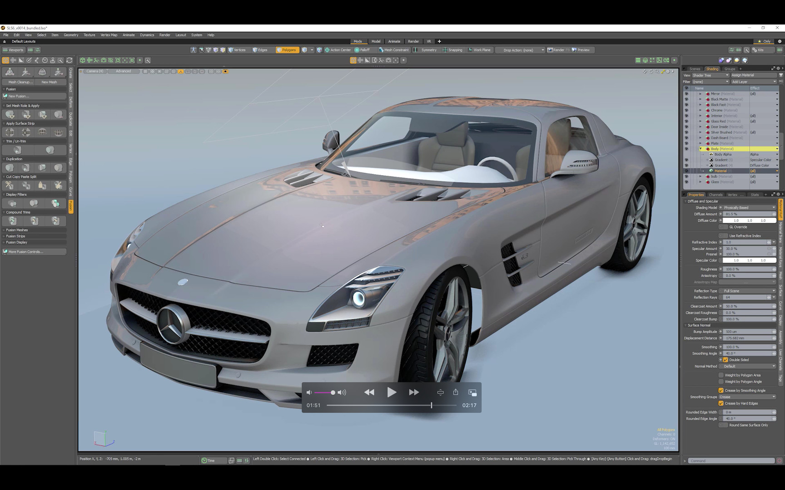Toggle Symmetry in the toolbar
Viewport: 785px width, 490px height.
point(426,50)
